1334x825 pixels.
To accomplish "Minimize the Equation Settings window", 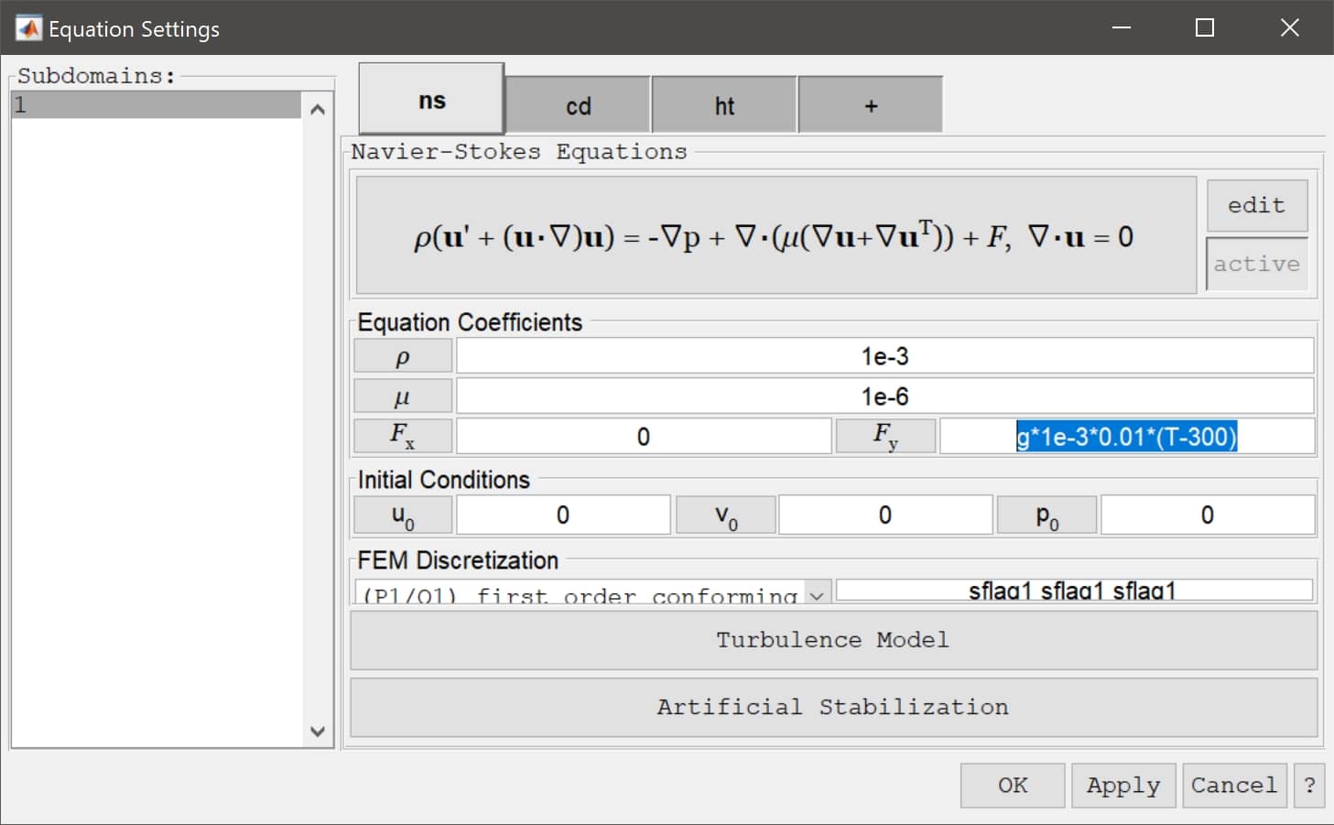I will pos(1122,27).
